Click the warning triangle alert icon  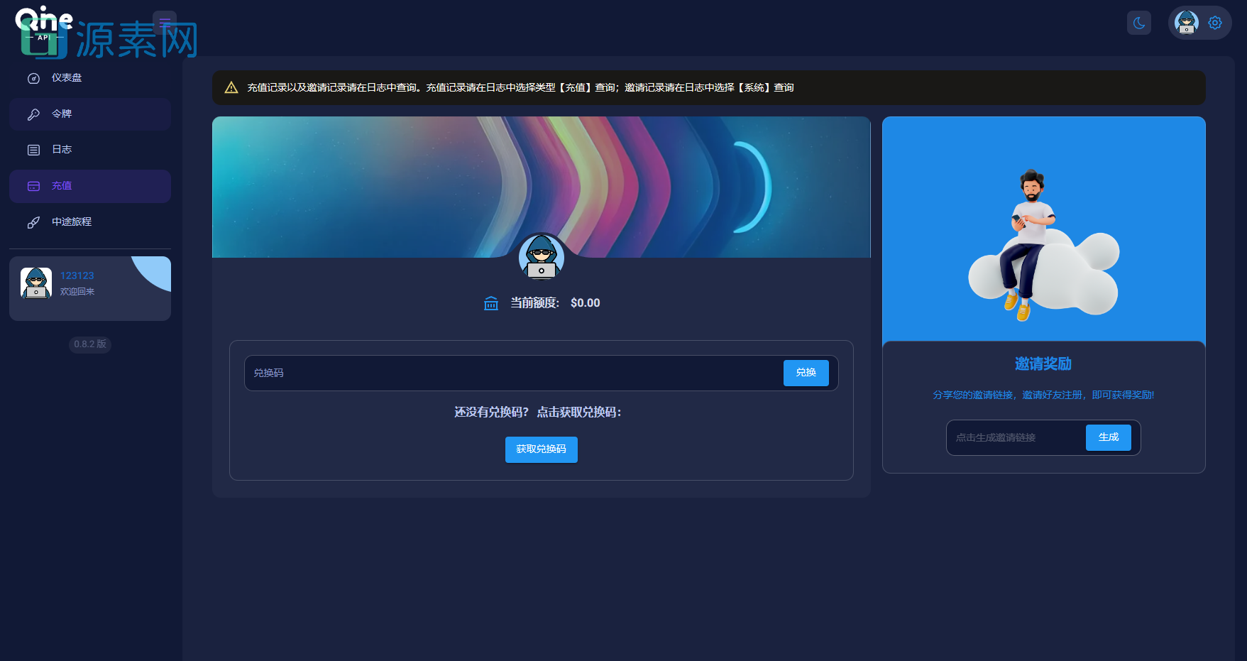(231, 88)
